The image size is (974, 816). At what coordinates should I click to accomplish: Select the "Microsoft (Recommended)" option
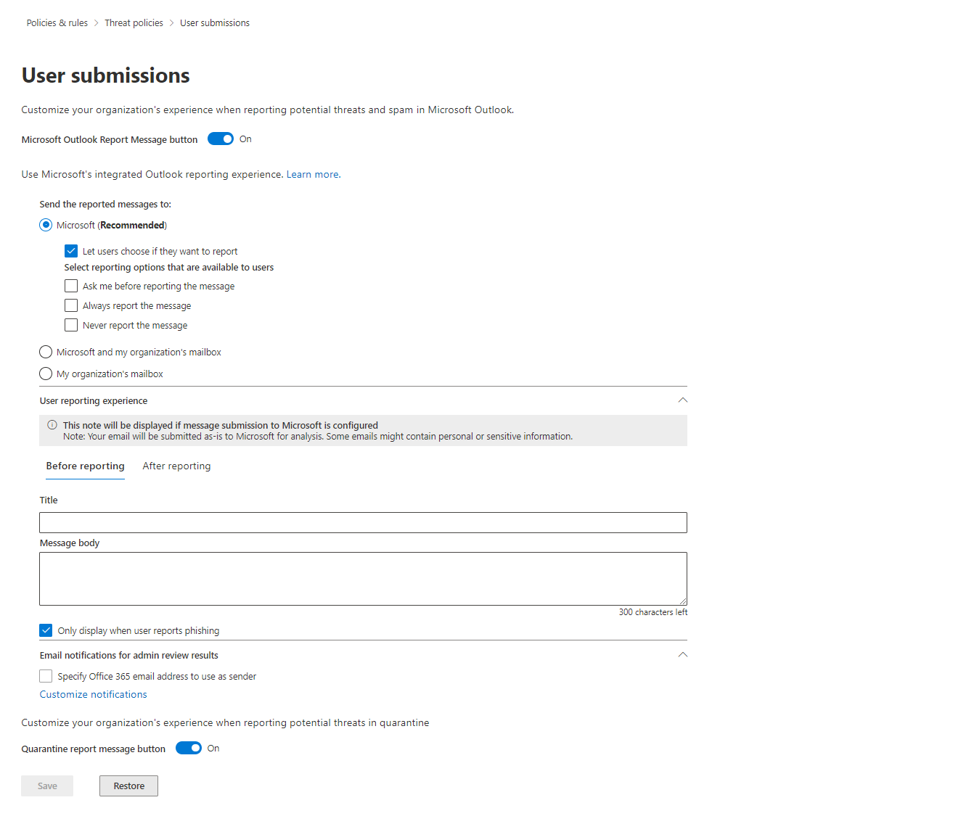(x=46, y=225)
